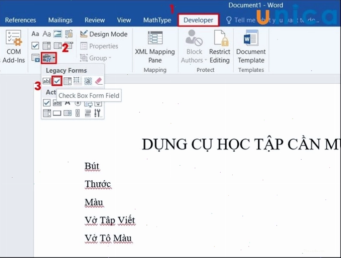The image size is (341, 258).
Task: Expand the Block Authors dropdown
Action: (194, 47)
